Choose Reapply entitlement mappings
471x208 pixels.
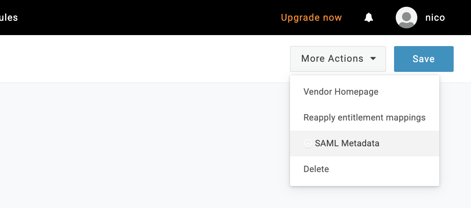(x=364, y=118)
